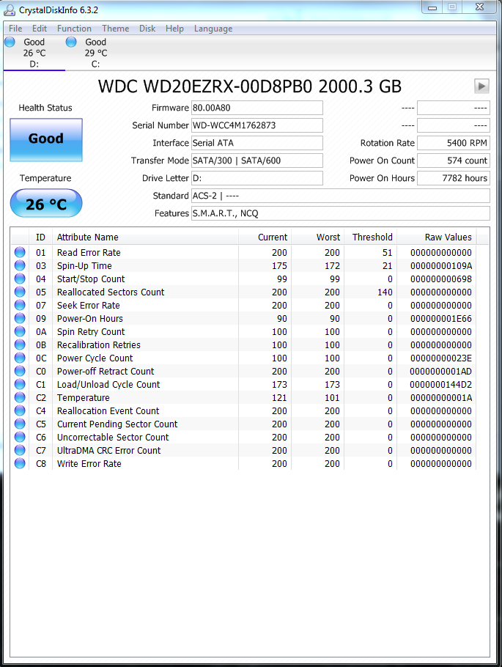
Task: Click status orb for Temperature attribute row
Action: (x=20, y=397)
